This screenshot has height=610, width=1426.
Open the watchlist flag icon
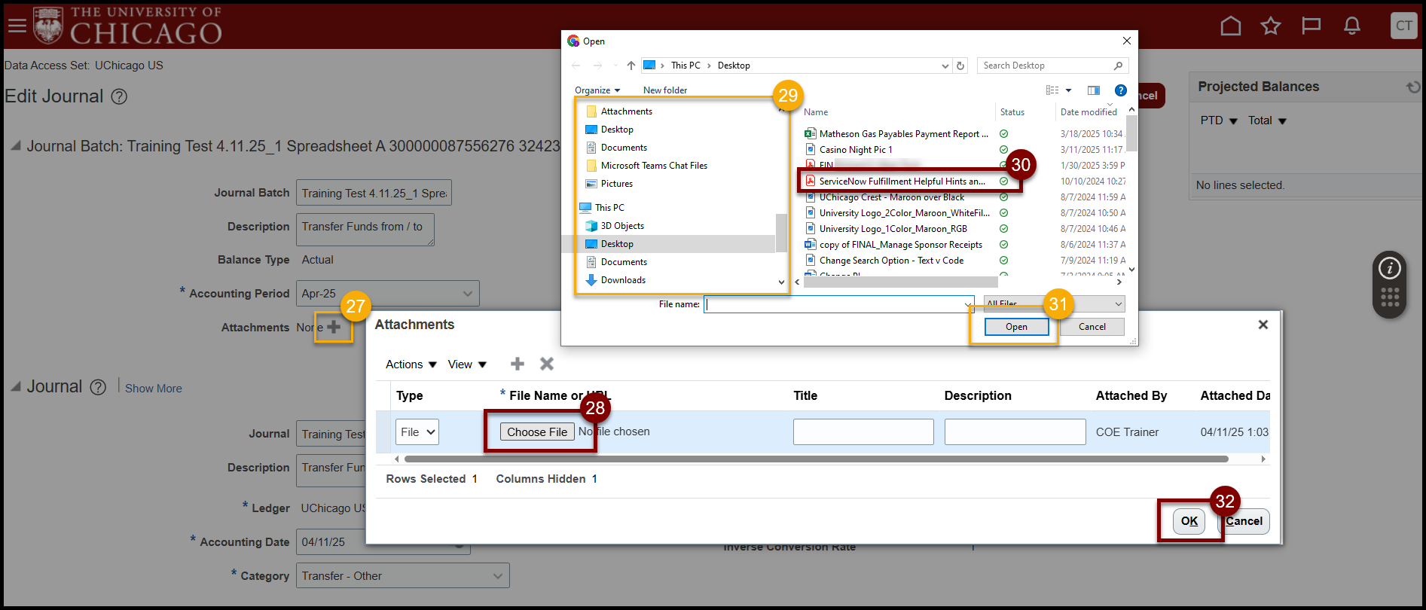point(1311,26)
